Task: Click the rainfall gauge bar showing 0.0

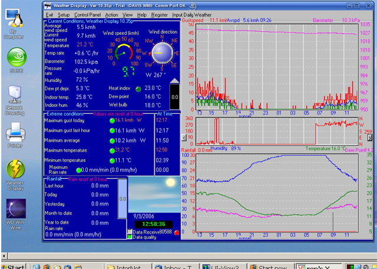Action: pyautogui.click(x=123, y=199)
